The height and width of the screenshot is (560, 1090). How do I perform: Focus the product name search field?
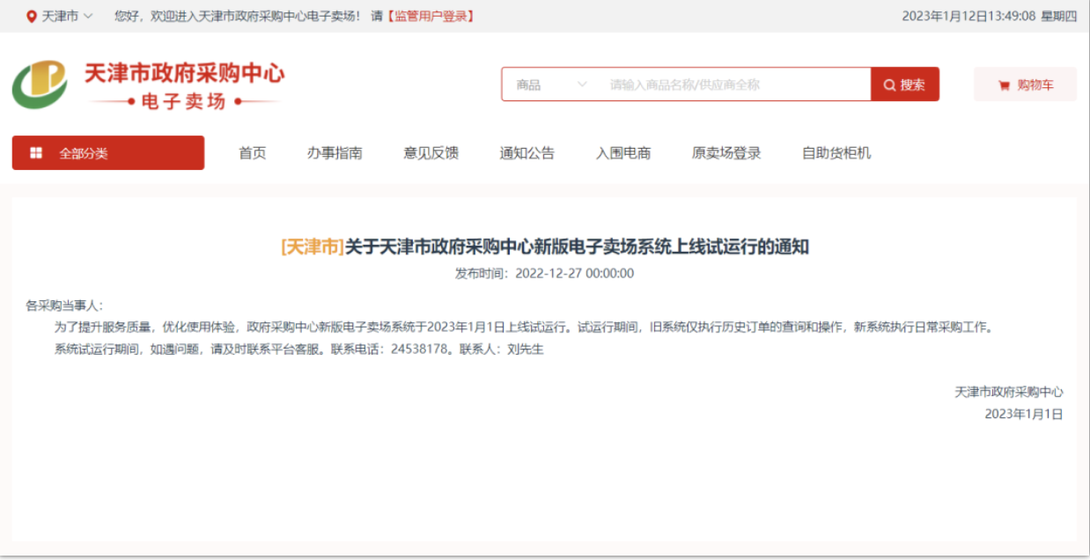736,85
